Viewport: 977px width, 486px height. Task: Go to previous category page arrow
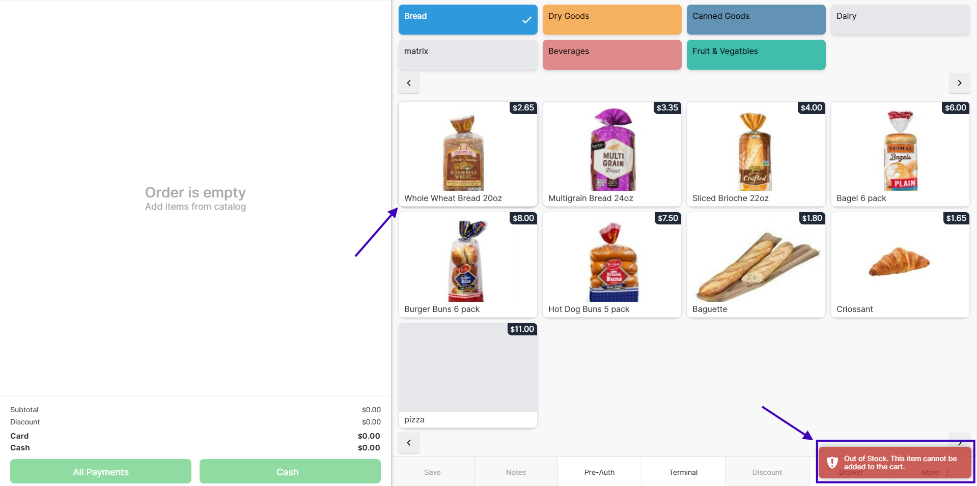[x=409, y=83]
